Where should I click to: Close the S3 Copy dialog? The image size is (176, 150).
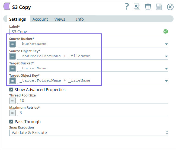click(170, 7)
